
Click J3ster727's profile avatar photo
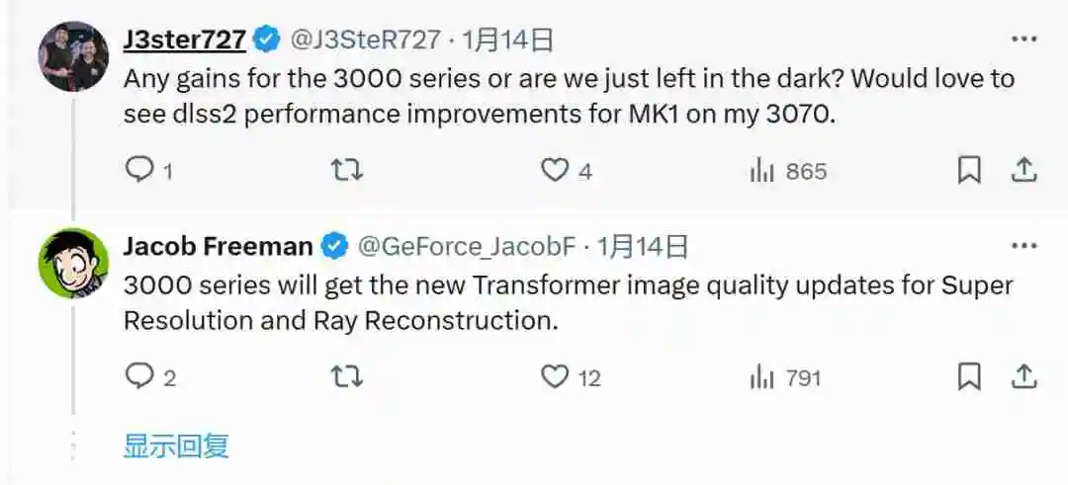(73, 55)
